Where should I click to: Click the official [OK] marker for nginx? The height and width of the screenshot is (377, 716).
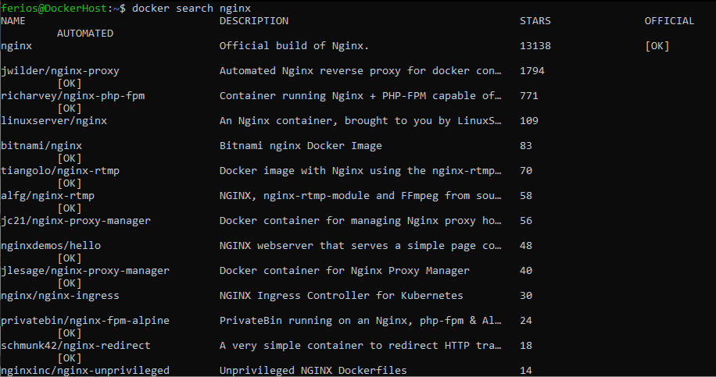(657, 46)
